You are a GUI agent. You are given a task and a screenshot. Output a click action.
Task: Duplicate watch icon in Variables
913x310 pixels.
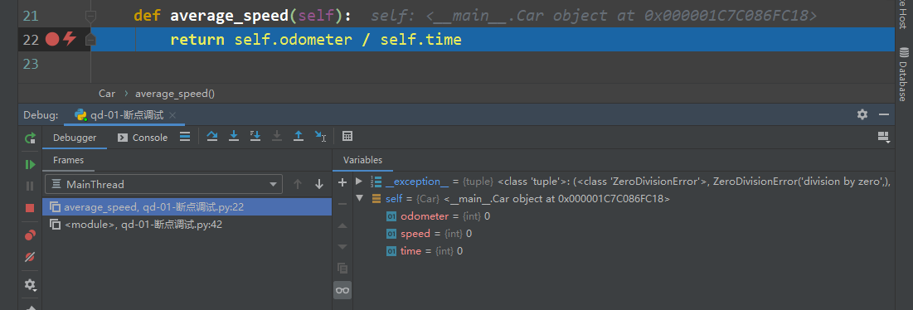coord(342,268)
